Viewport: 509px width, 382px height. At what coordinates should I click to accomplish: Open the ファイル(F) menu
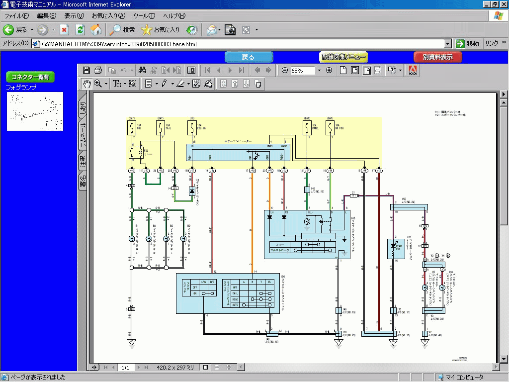(16, 16)
